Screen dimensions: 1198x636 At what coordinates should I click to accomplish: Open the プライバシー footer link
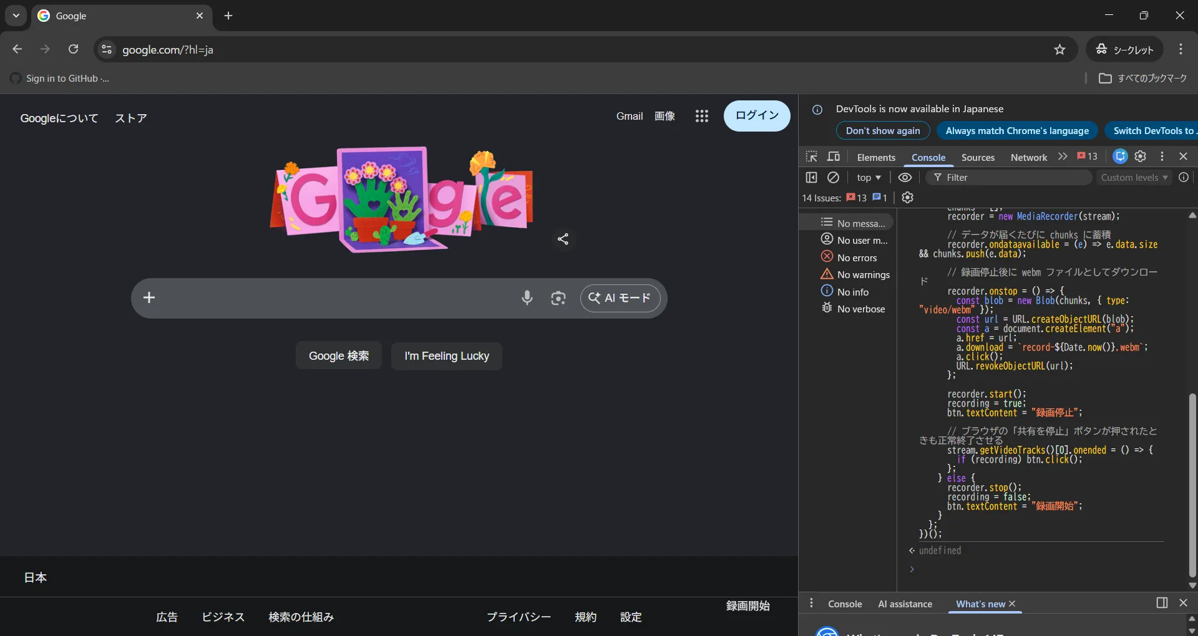pos(519,617)
